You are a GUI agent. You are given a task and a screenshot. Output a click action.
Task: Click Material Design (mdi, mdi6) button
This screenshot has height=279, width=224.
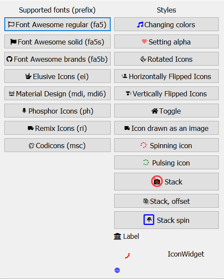(58, 93)
